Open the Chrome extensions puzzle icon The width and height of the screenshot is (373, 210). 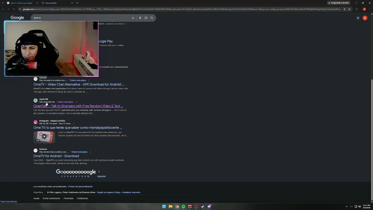[357, 9]
